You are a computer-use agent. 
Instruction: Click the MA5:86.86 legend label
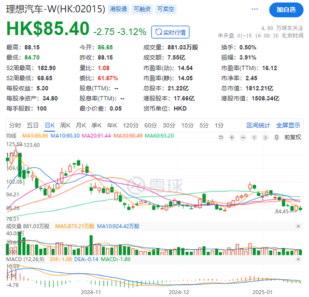pos(35,136)
